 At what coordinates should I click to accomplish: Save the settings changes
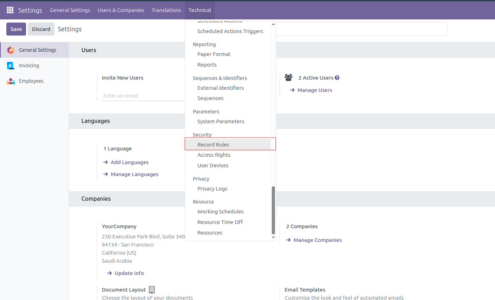(16, 29)
